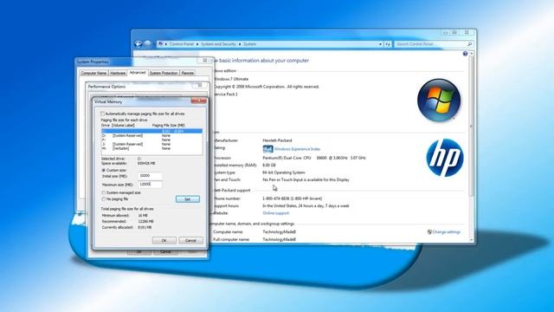The width and height of the screenshot is (554, 312).
Task: Click the 8.00 GB installed memory value
Action: [269, 166]
